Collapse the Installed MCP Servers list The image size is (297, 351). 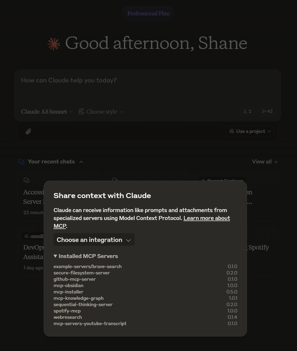coord(55,256)
